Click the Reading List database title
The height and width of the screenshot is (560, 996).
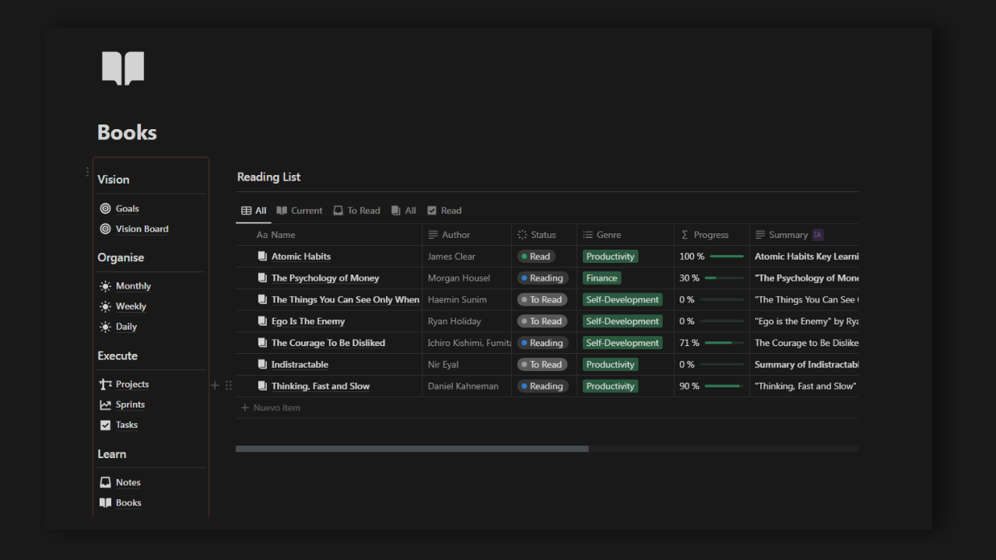click(x=268, y=177)
